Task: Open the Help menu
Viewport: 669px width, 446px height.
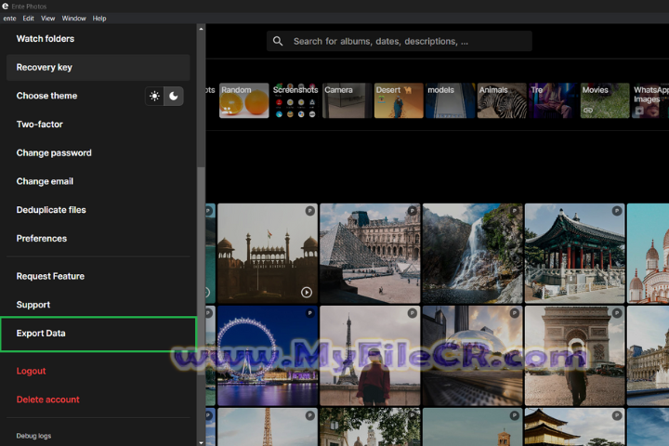Action: pos(99,19)
